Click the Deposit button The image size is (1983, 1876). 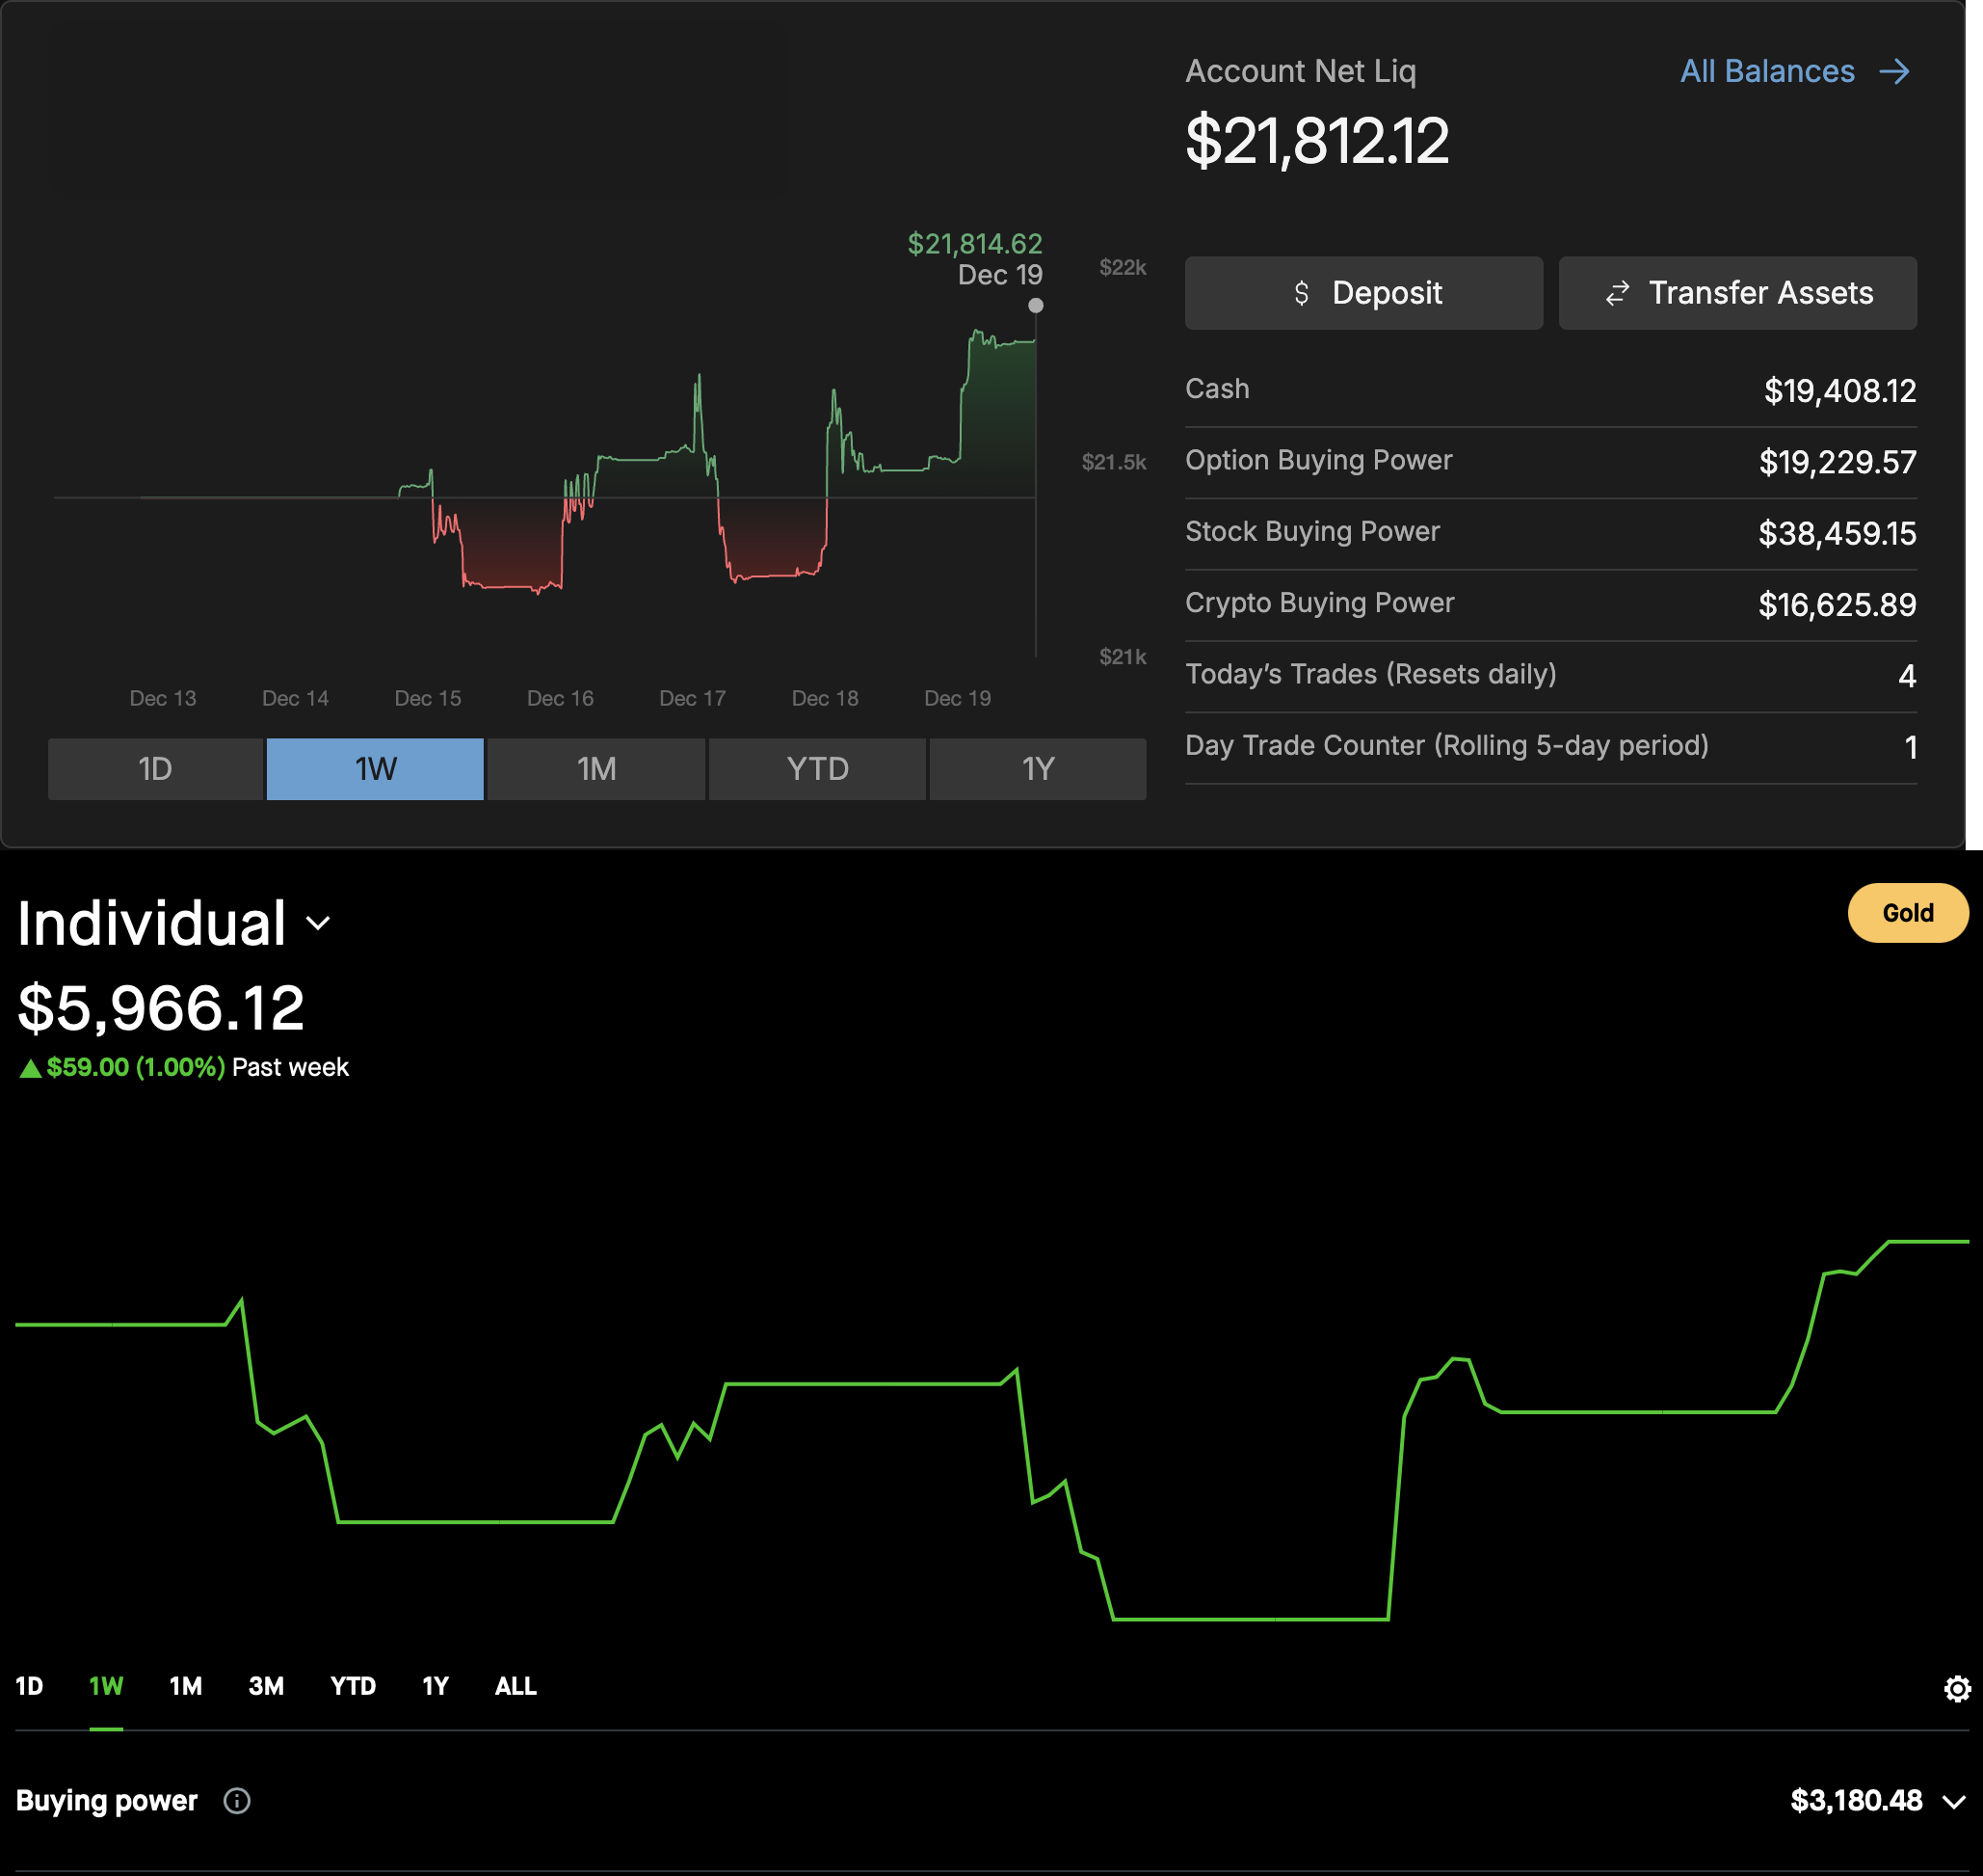click(x=1363, y=293)
